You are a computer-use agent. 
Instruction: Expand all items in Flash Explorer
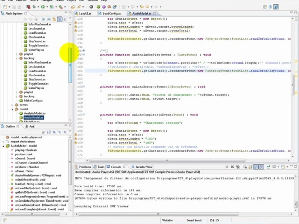[44, 19]
